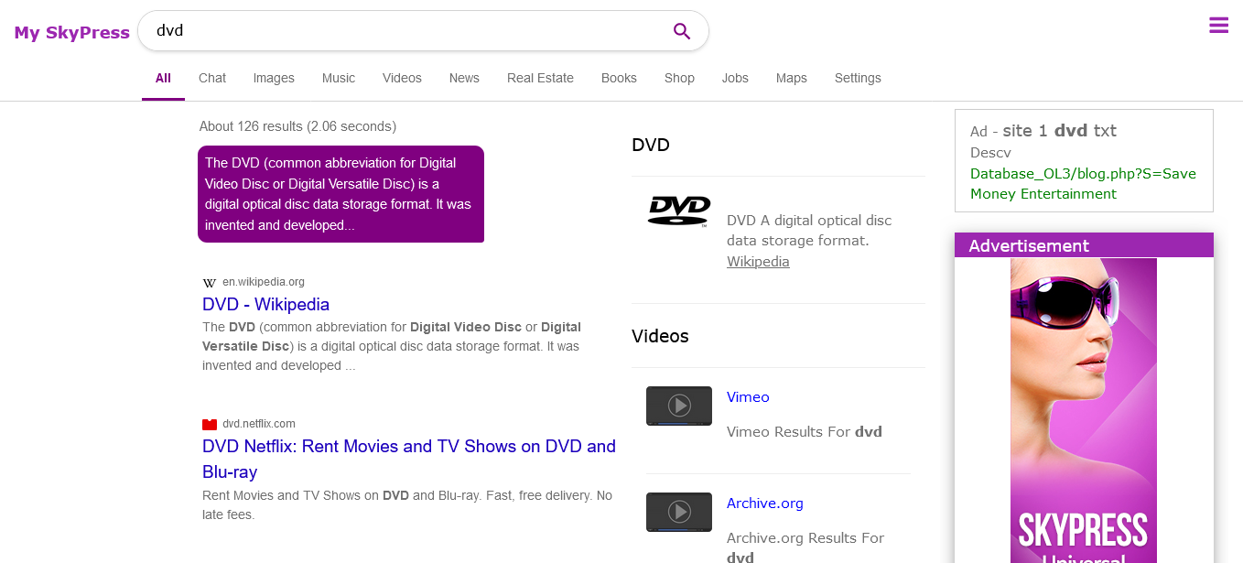This screenshot has height=563, width=1243.
Task: Click the dvd.netflix.com domain text
Action: click(x=259, y=424)
